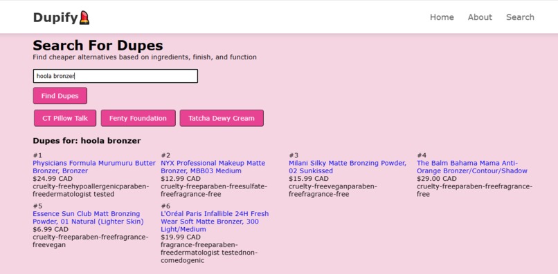The height and width of the screenshot is (274, 558).
Task: Click the #6 rank label
Action: (x=165, y=206)
